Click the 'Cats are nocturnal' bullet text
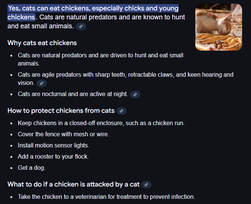Image resolution: width=251 pixels, height=204 pixels. pos(73,94)
